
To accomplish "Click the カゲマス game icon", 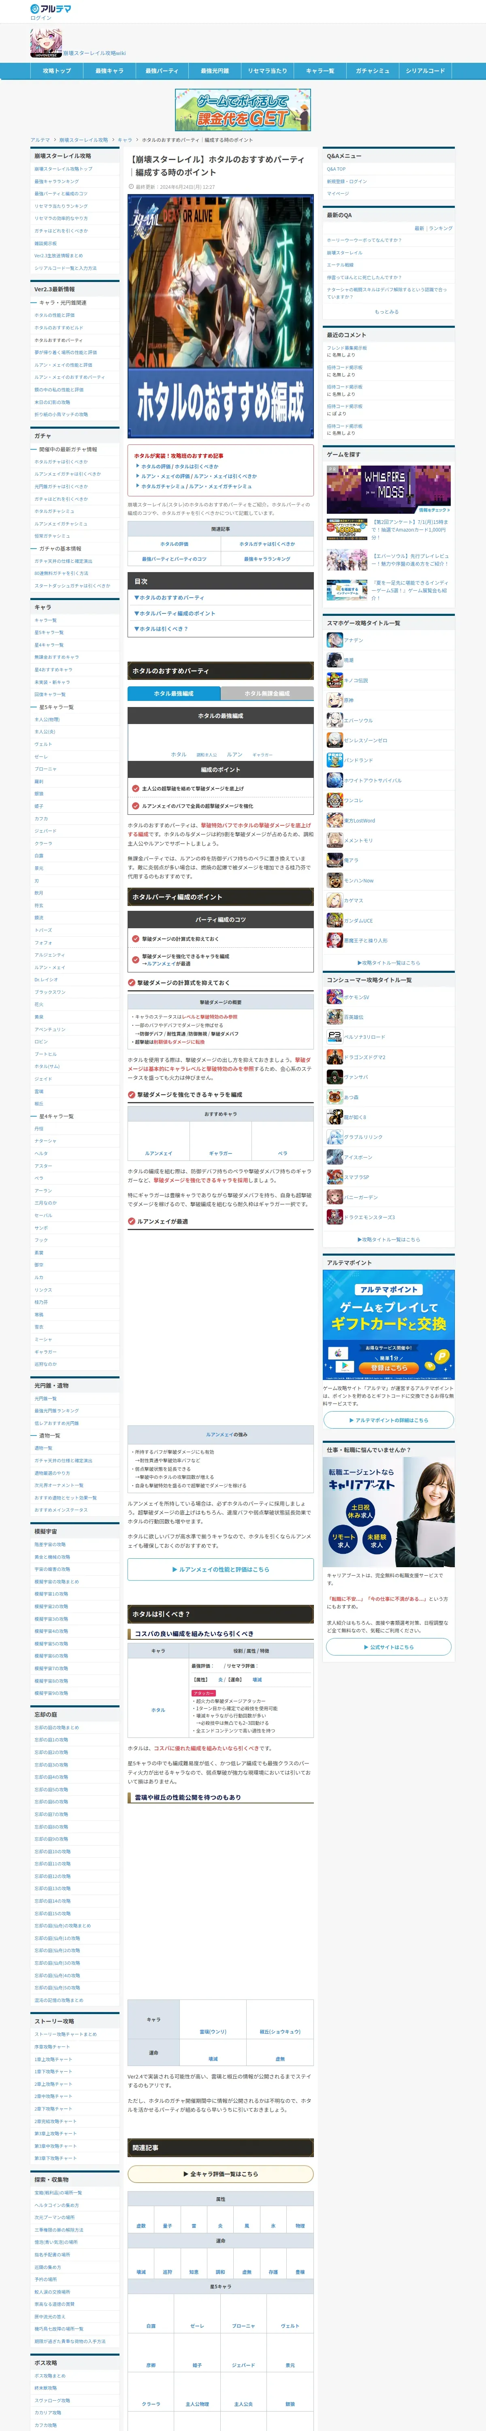I will click(x=334, y=900).
